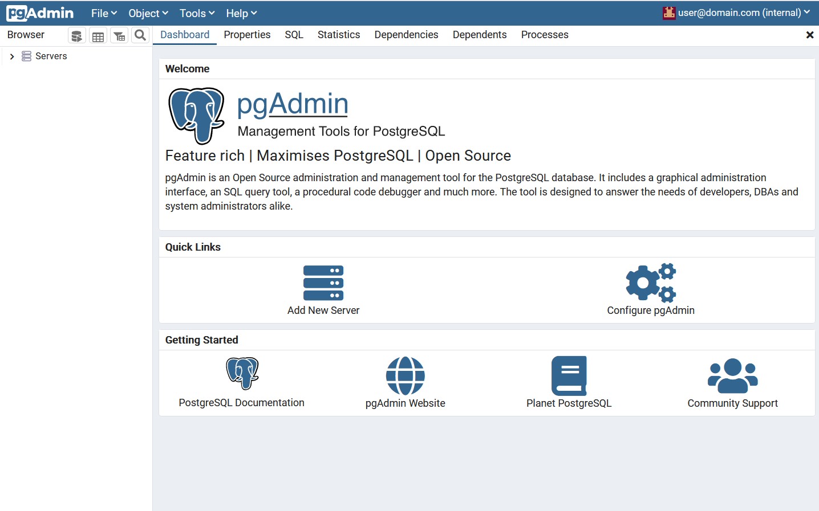Open the pgAdmin Website link
Viewport: 819px width, 511px height.
pyautogui.click(x=406, y=403)
